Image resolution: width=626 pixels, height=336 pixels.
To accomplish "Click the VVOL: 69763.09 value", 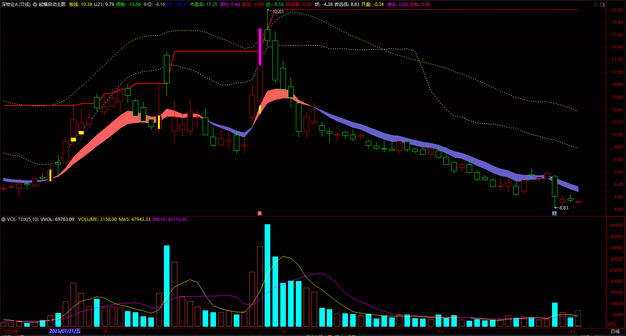I will coord(57,219).
